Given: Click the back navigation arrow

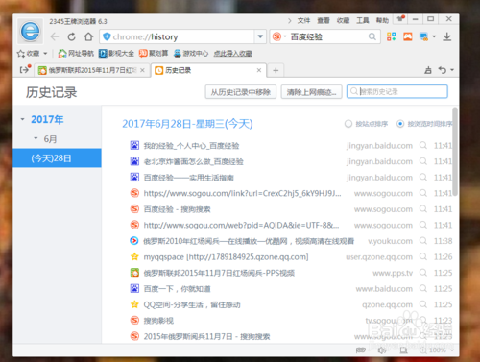Looking at the screenshot, I should tap(55, 36).
